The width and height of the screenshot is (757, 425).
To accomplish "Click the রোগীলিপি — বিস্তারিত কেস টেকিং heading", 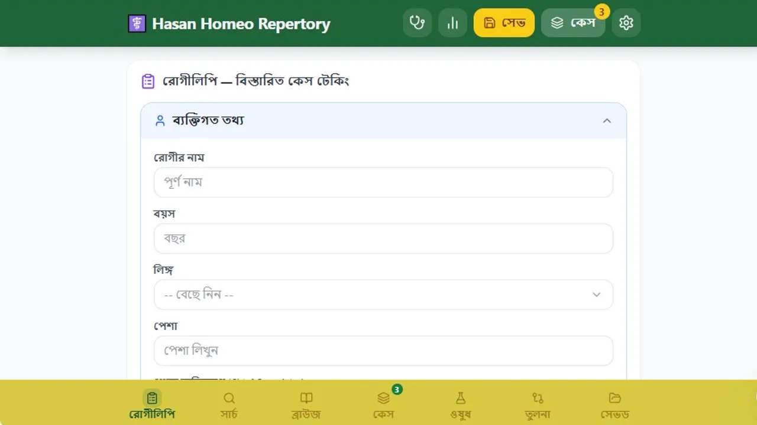I will click(255, 81).
